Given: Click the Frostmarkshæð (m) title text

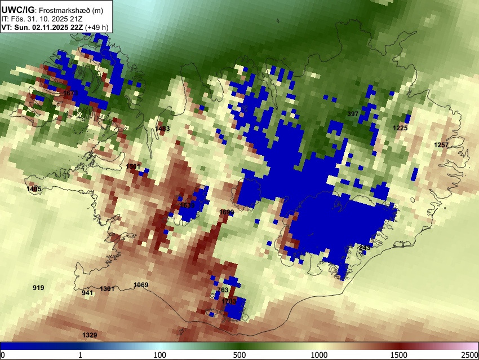Looking at the screenshot, I should point(71,10).
